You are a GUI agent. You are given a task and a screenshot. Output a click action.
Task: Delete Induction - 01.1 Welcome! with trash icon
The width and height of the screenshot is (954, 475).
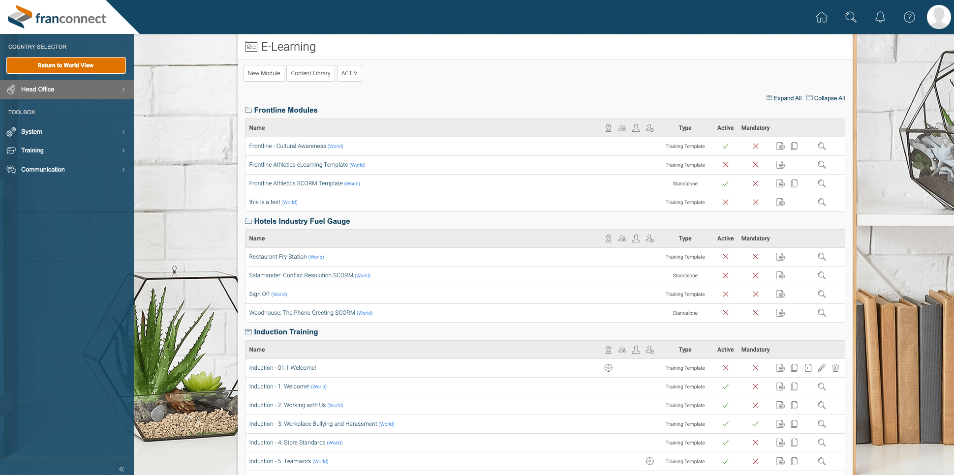835,368
